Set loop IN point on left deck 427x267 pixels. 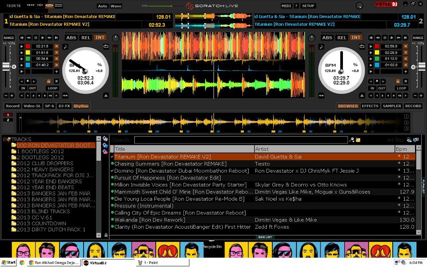pyautogui.click(x=23, y=88)
